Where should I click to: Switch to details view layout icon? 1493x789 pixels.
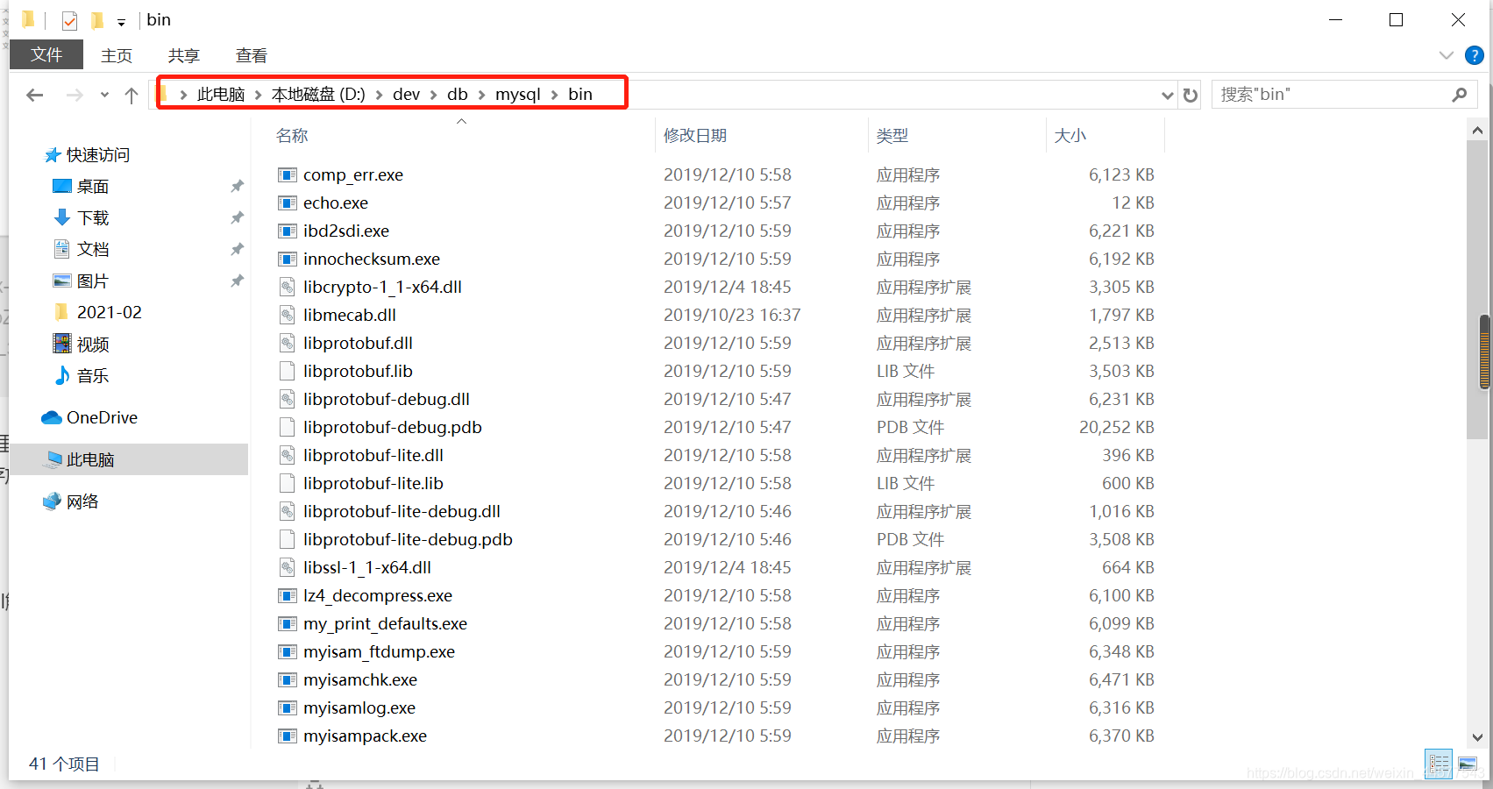pyautogui.click(x=1439, y=764)
